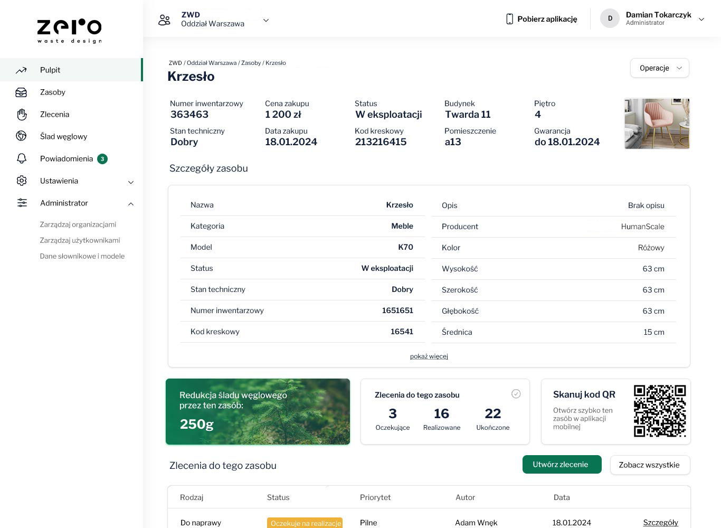Click the check-circle icon in Zlecenia card
This screenshot has height=528, width=721.
tap(516, 394)
